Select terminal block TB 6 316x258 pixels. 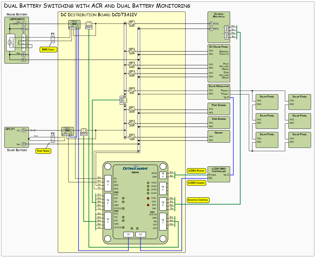click(163, 204)
